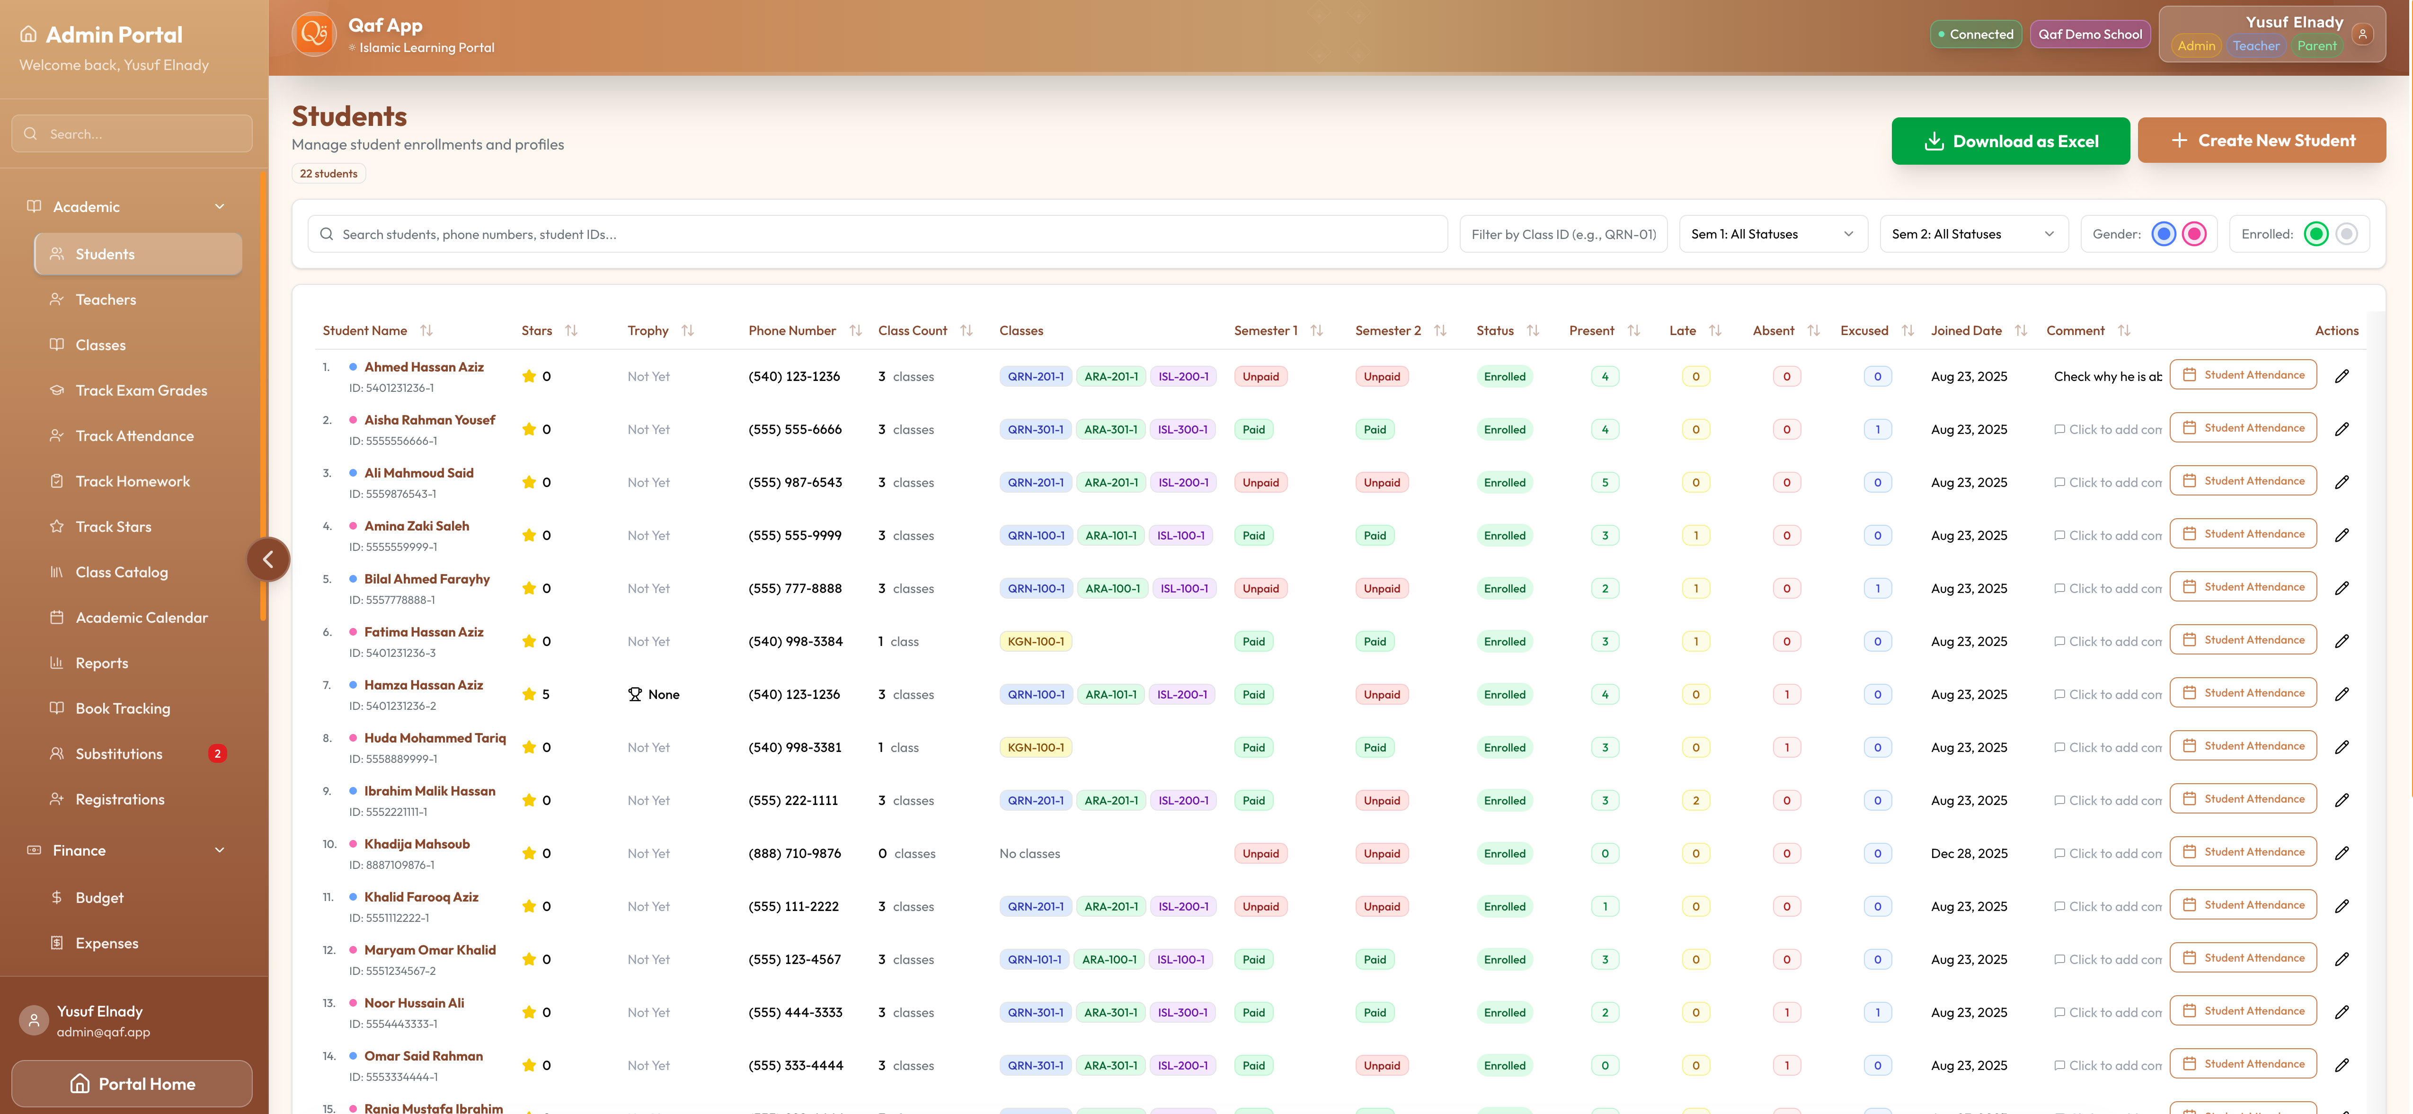Screen dimensions: 2413x1114
Task: Create a new student
Action: [2262, 140]
